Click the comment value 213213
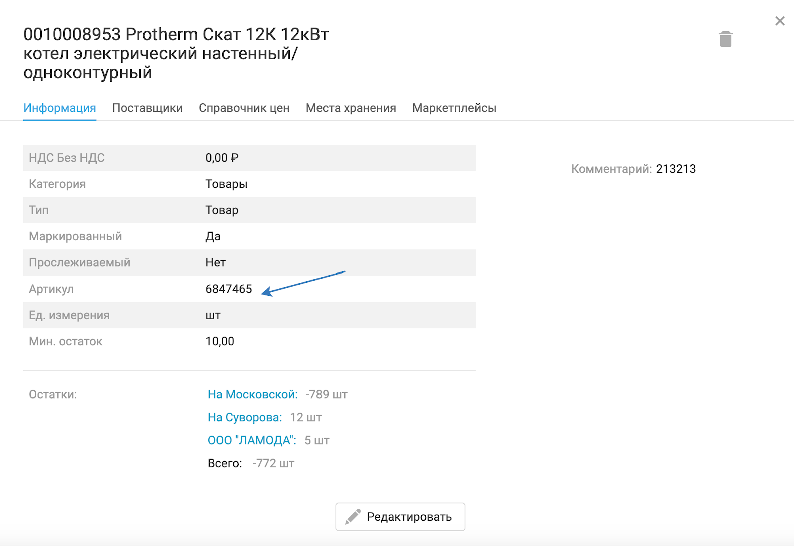Image resolution: width=794 pixels, height=546 pixels. click(x=676, y=169)
